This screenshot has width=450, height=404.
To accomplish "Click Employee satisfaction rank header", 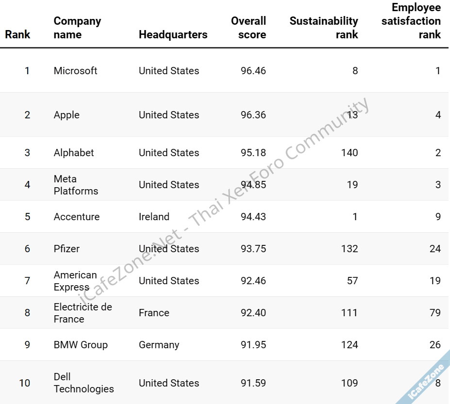I will 411,21.
